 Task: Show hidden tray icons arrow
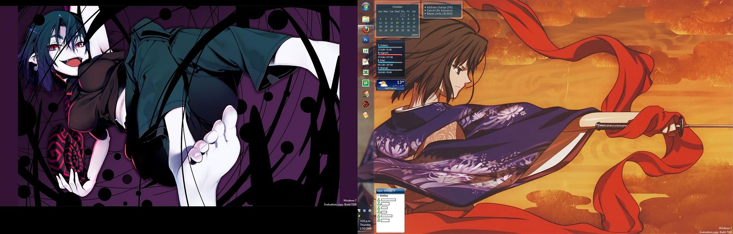[x=371, y=205]
